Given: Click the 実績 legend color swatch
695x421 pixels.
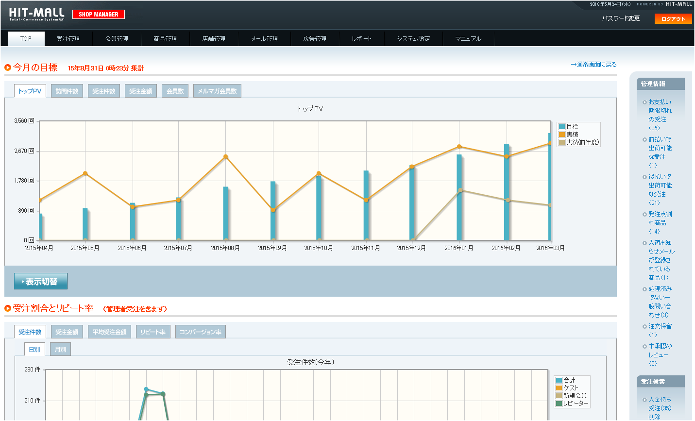Looking at the screenshot, I should (562, 135).
